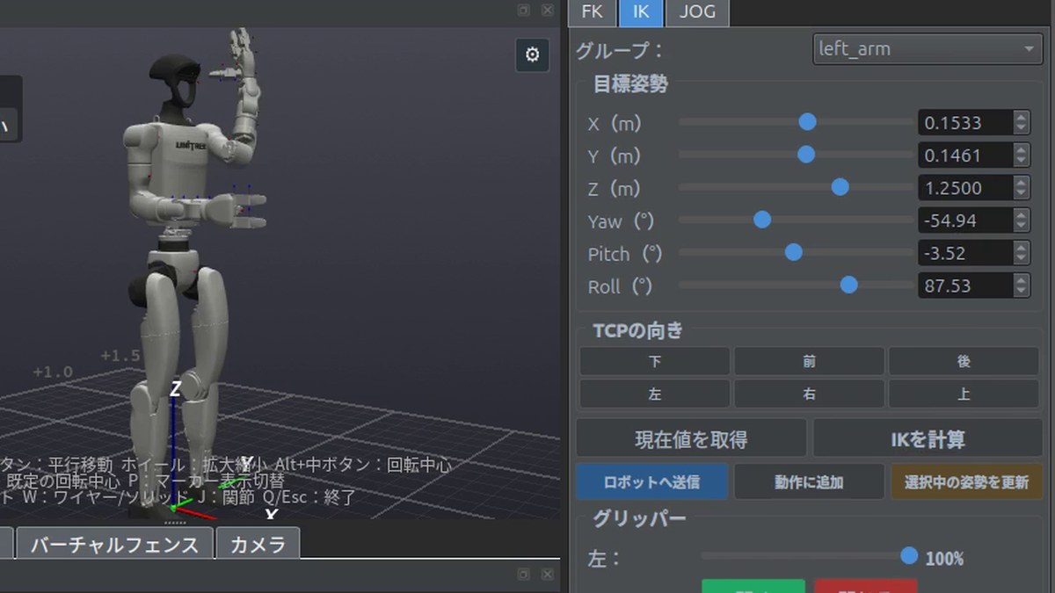
Task: Click the X (m) spinner arrows
Action: pyautogui.click(x=1021, y=122)
